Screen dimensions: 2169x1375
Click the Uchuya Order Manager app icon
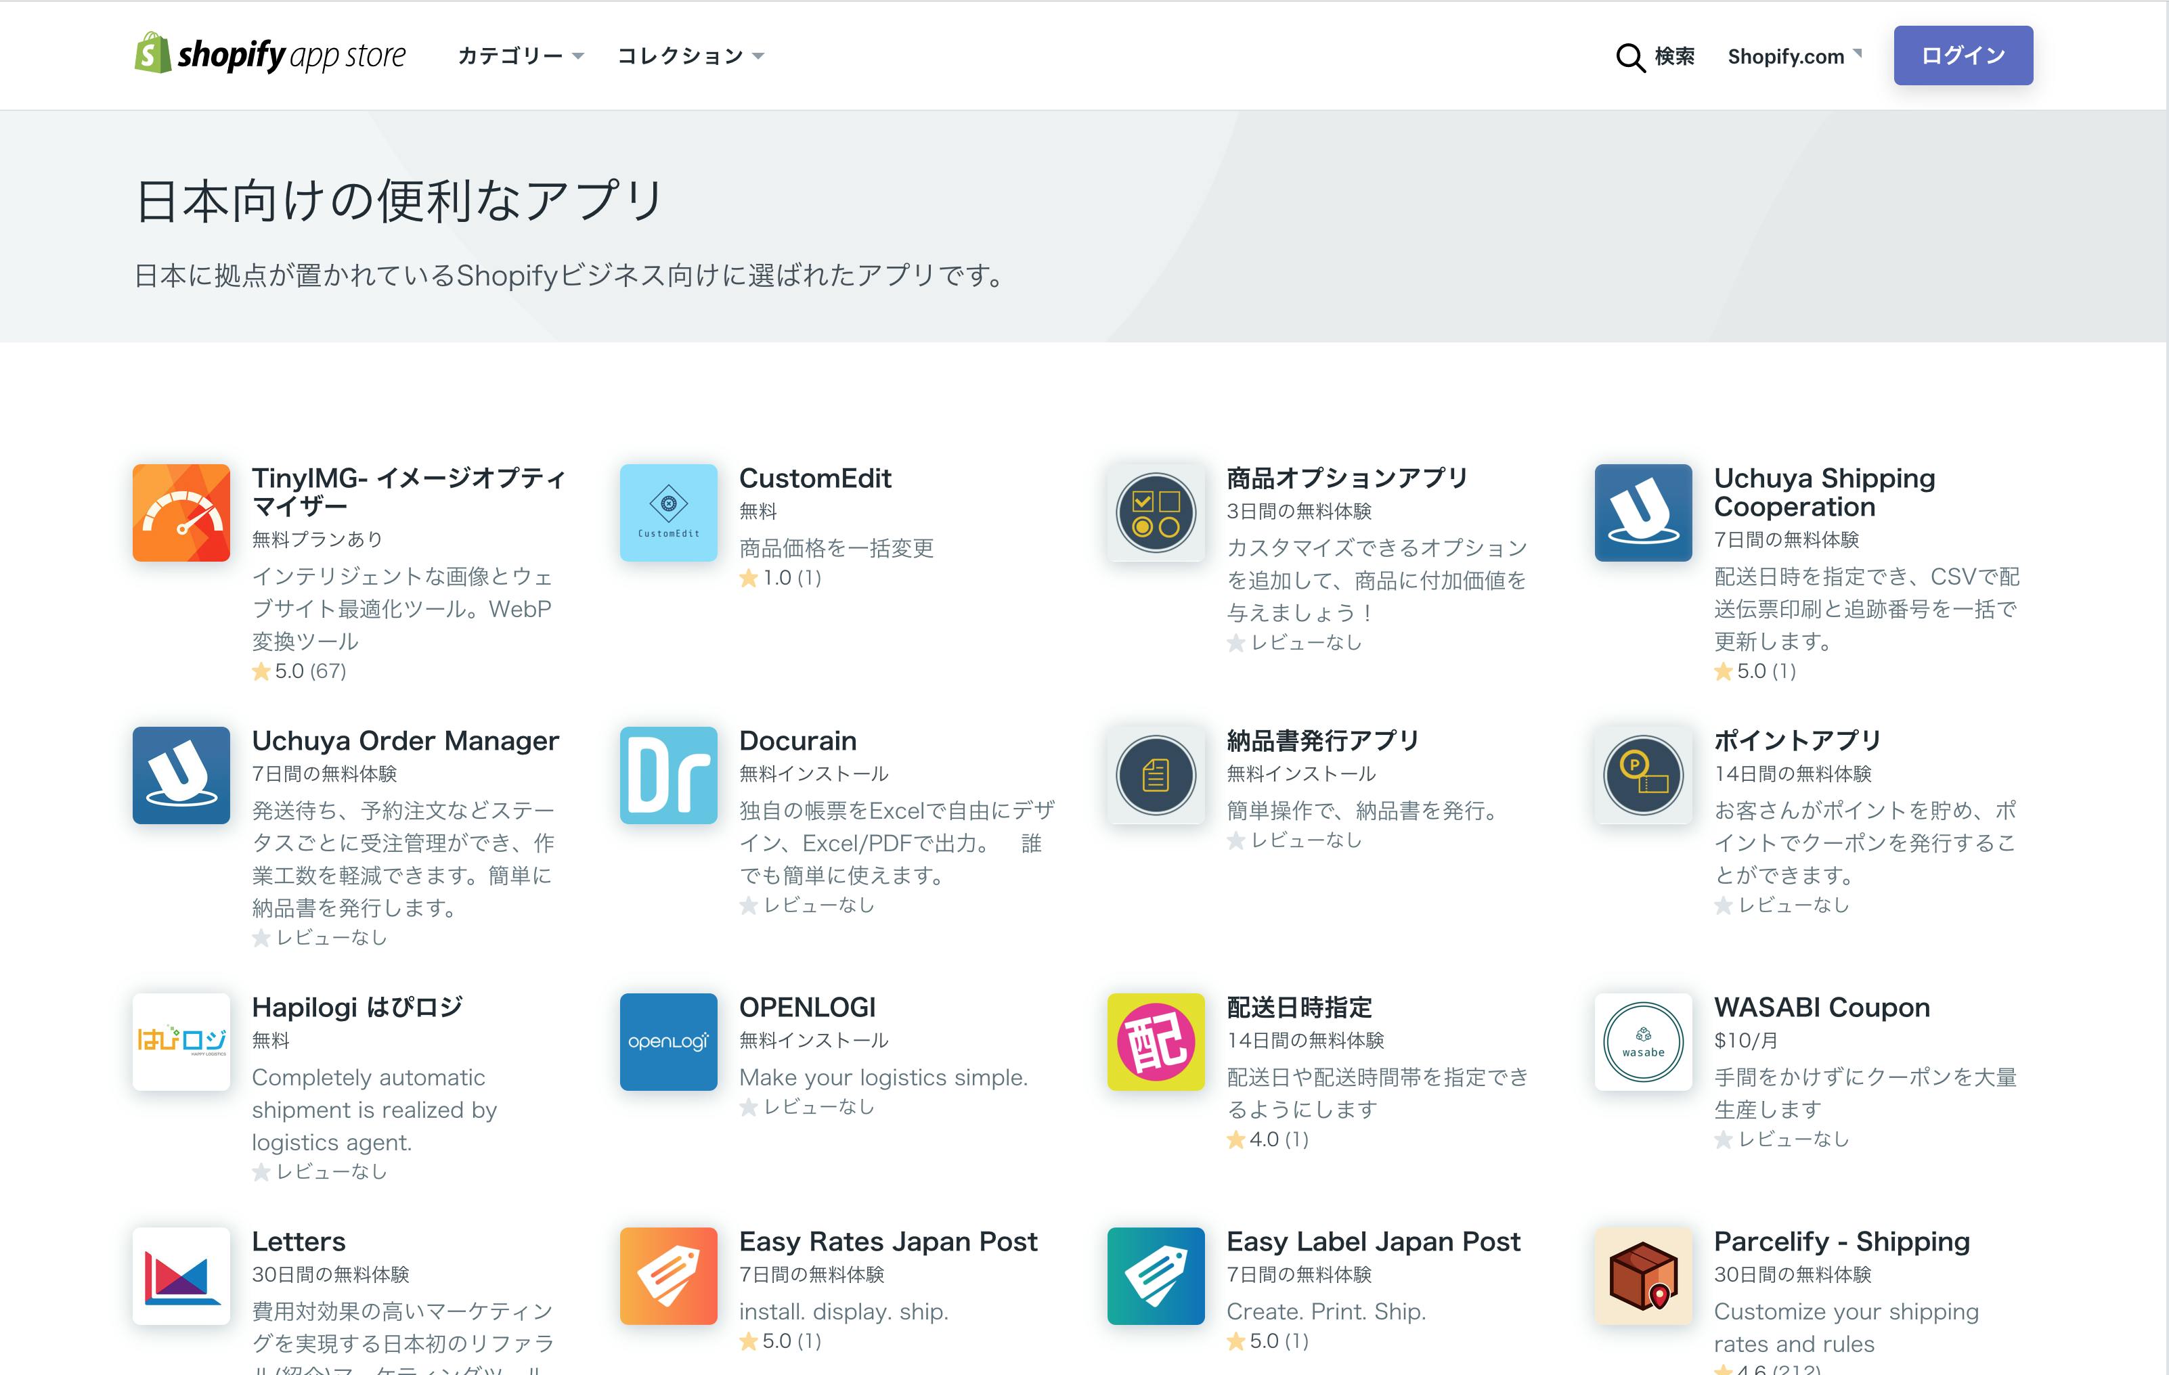tap(181, 775)
